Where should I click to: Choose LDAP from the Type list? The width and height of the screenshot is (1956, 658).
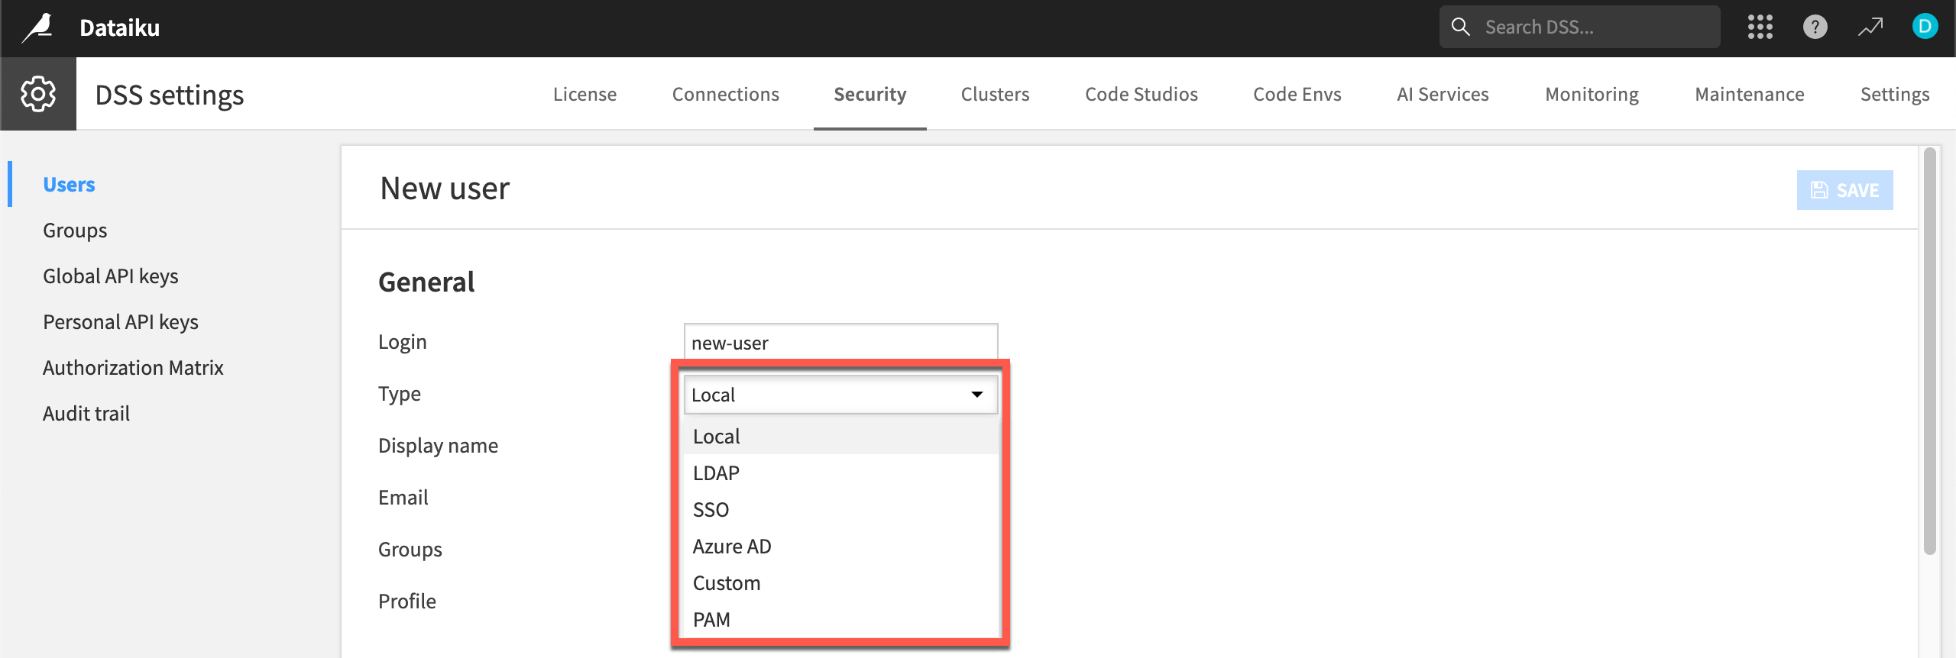pyautogui.click(x=840, y=473)
